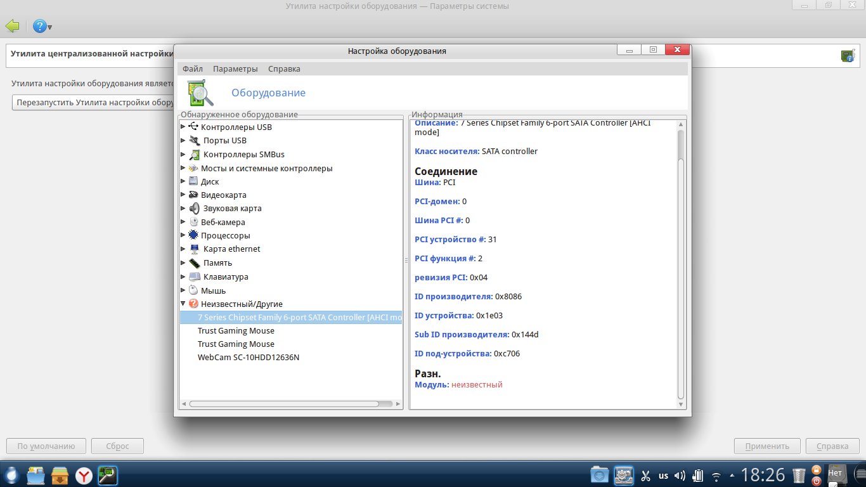Click the question-mark icon beside Неизвестный/Другие
The width and height of the screenshot is (866, 487).
tap(193, 304)
